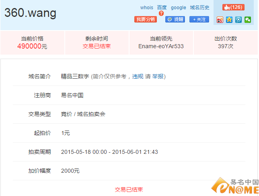Click the 拍卖周期 row label
This screenshot has height=196, width=259.
tap(39, 152)
